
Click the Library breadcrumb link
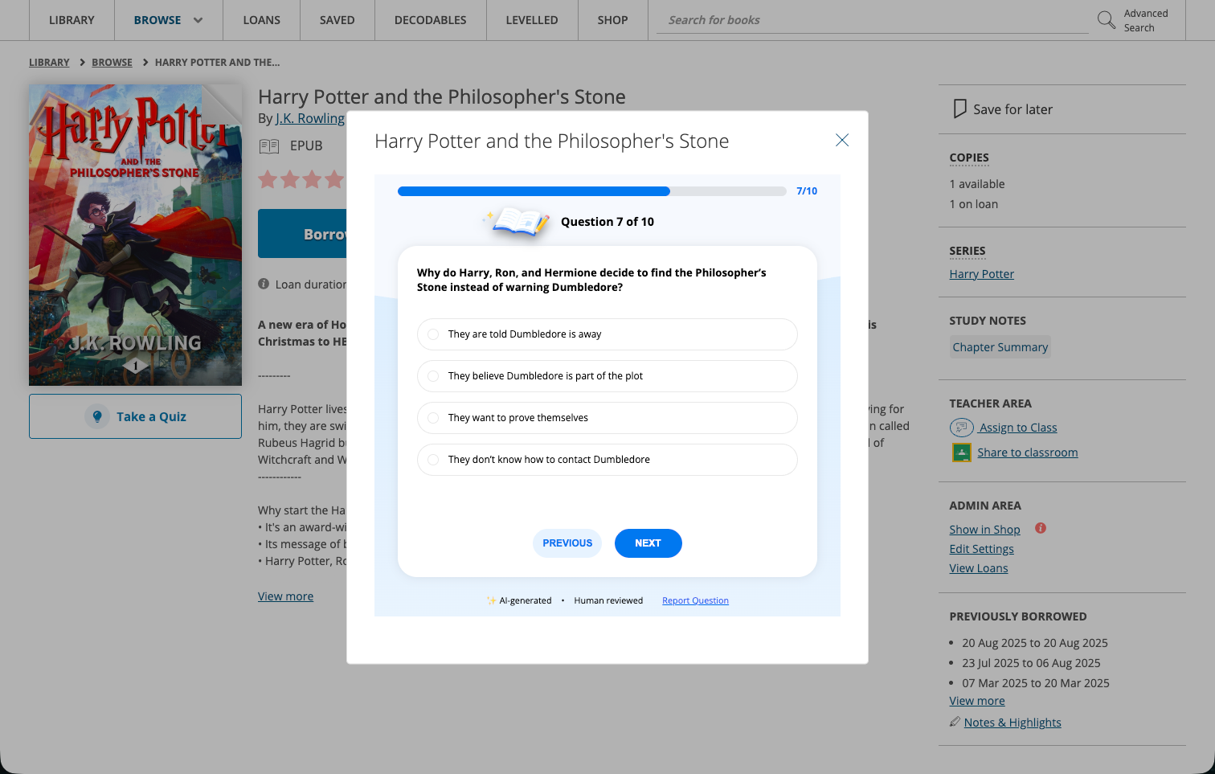[49, 62]
